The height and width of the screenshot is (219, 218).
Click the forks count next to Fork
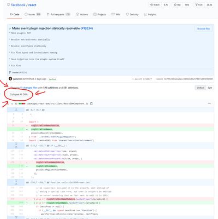click(x=209, y=5)
